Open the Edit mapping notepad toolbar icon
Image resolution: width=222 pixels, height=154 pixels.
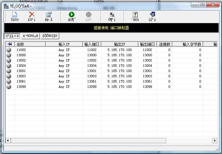pos(49,15)
